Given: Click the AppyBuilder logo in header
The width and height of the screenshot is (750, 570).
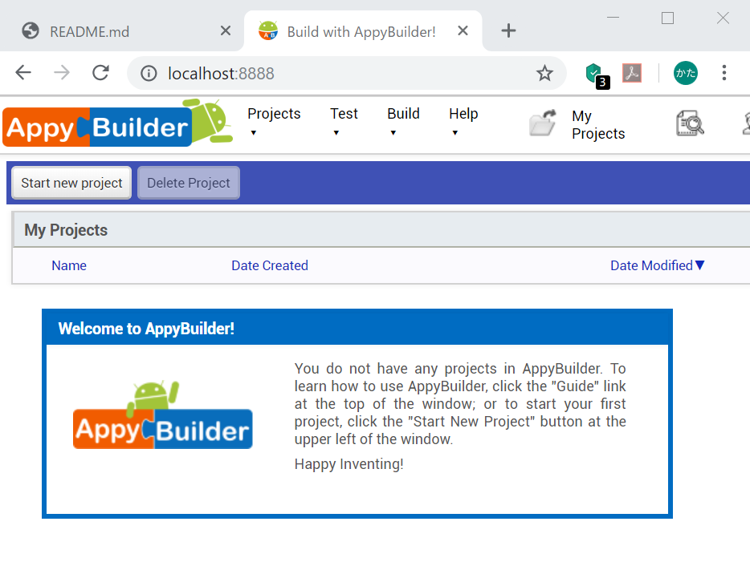Looking at the screenshot, I should (x=118, y=123).
